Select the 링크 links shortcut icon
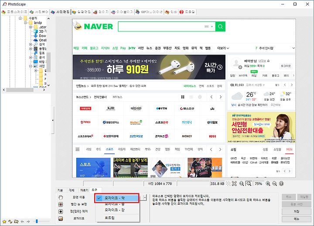Image resolution: width=314 pixels, height=226 pixels. (x=36, y=53)
